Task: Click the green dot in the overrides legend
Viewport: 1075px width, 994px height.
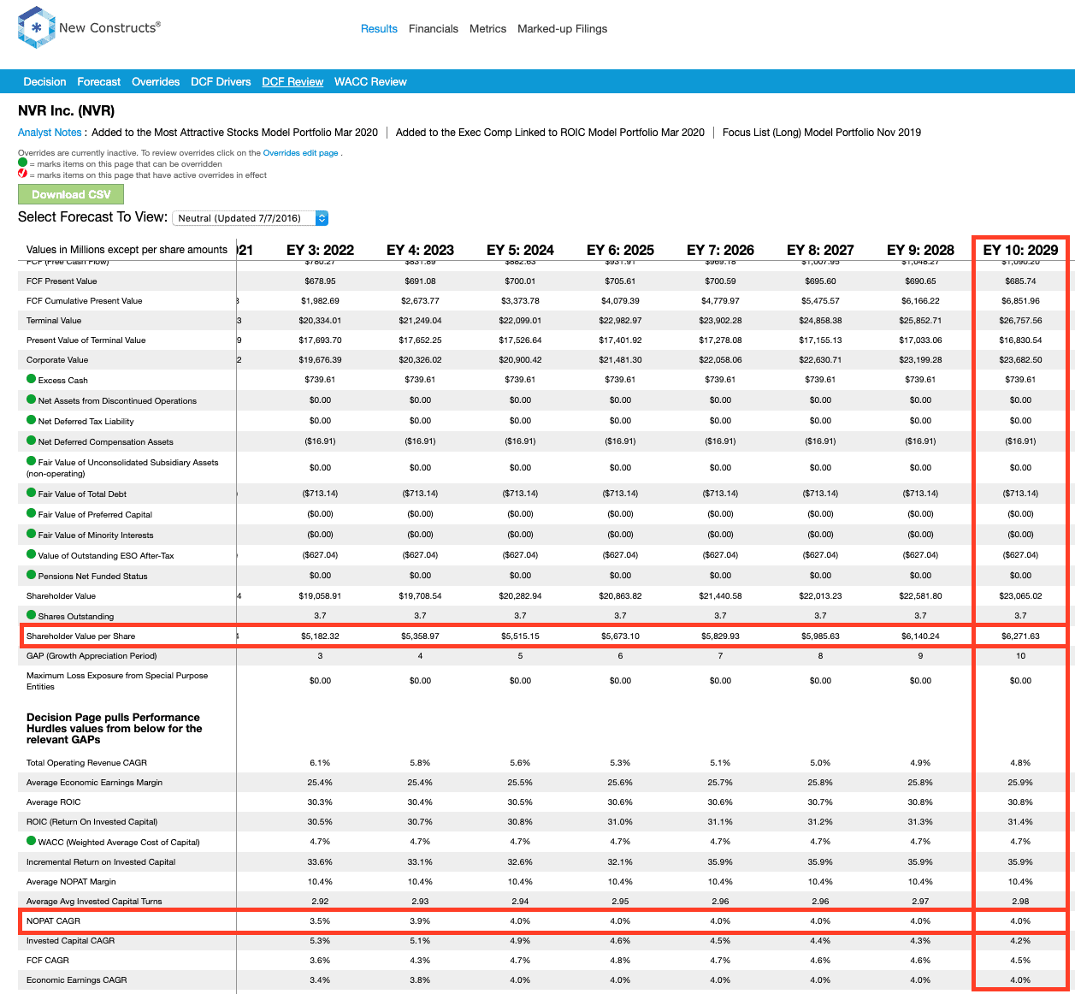Action: click(x=22, y=163)
